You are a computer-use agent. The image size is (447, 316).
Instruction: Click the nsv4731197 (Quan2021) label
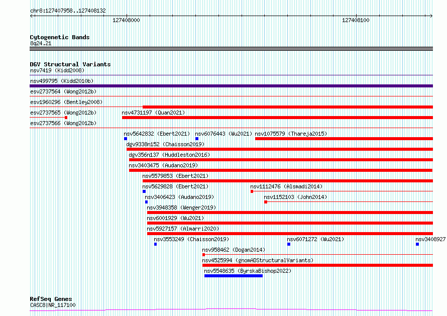(153, 113)
